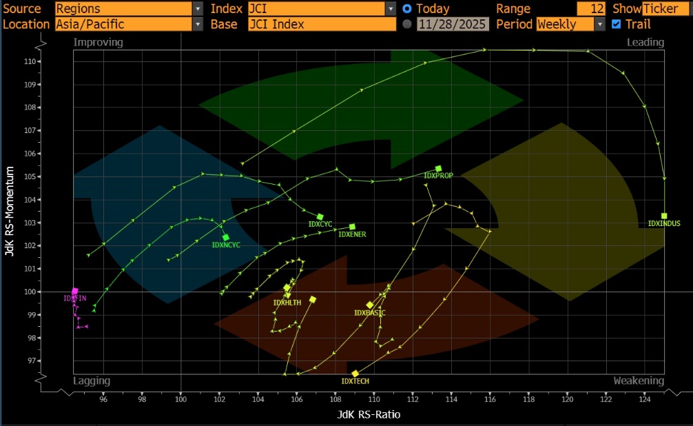Select the custom date radio button
This screenshot has width=693, height=426.
click(407, 24)
